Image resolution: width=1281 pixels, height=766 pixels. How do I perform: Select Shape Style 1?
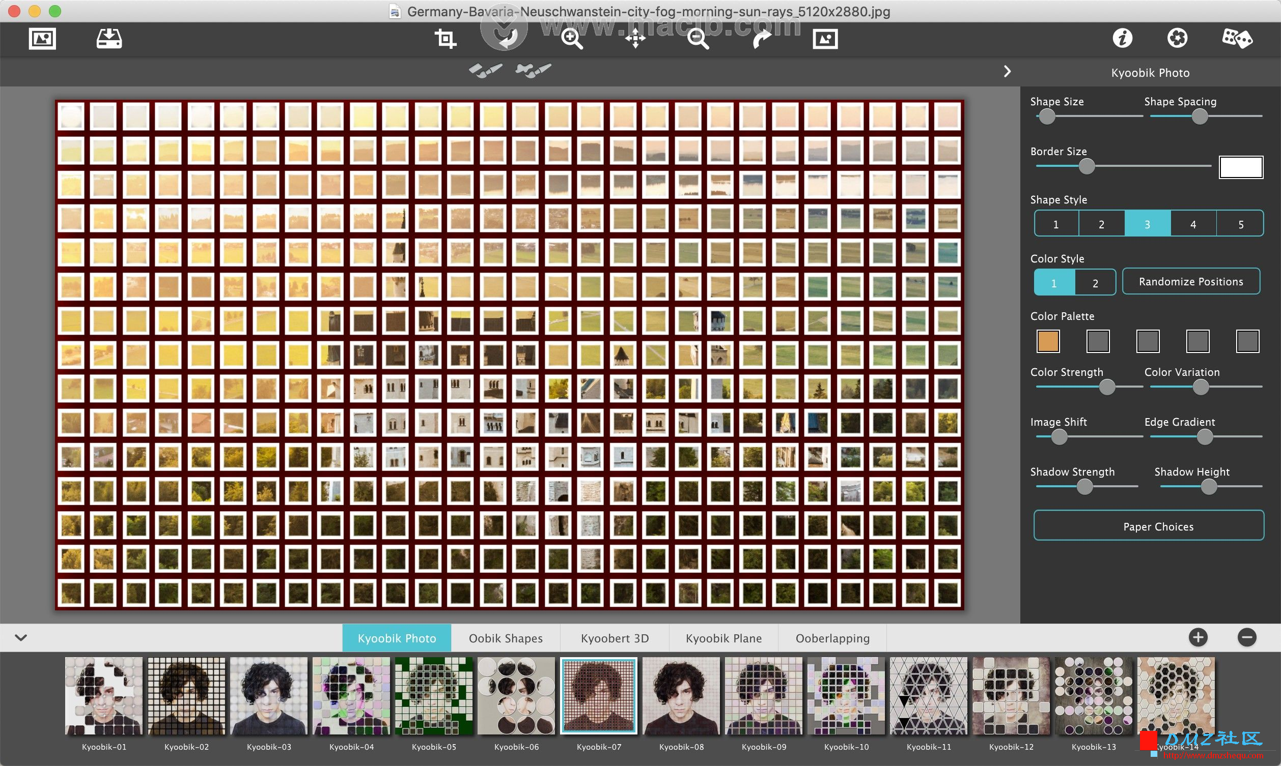click(1056, 224)
